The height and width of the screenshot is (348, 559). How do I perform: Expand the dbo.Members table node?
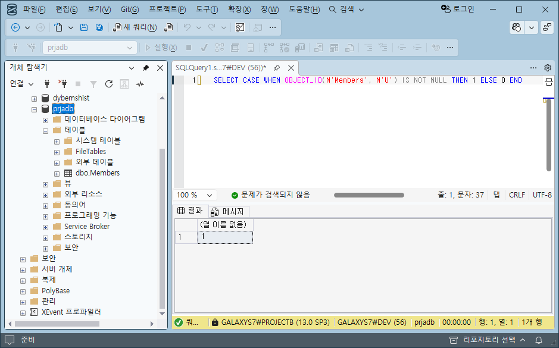[57, 174]
